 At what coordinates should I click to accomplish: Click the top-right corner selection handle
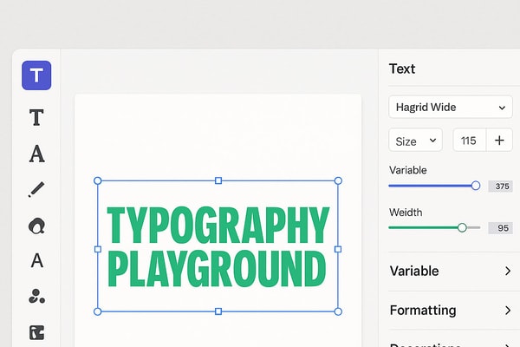click(338, 180)
